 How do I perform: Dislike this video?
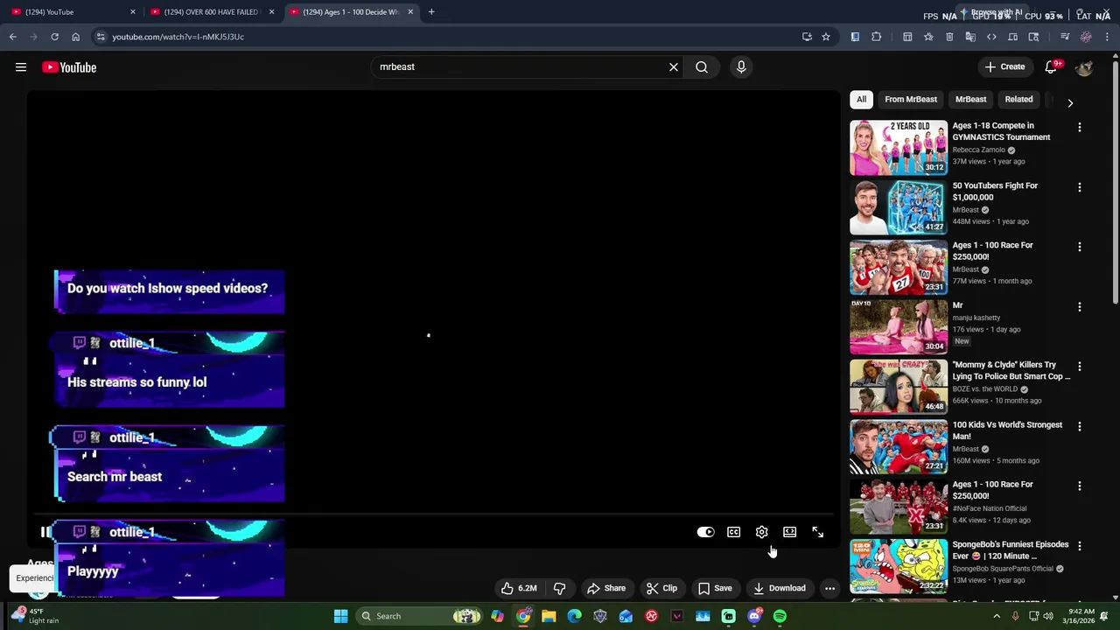point(560,588)
